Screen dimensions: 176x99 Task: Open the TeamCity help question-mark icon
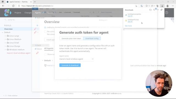pyautogui.click(x=167, y=13)
